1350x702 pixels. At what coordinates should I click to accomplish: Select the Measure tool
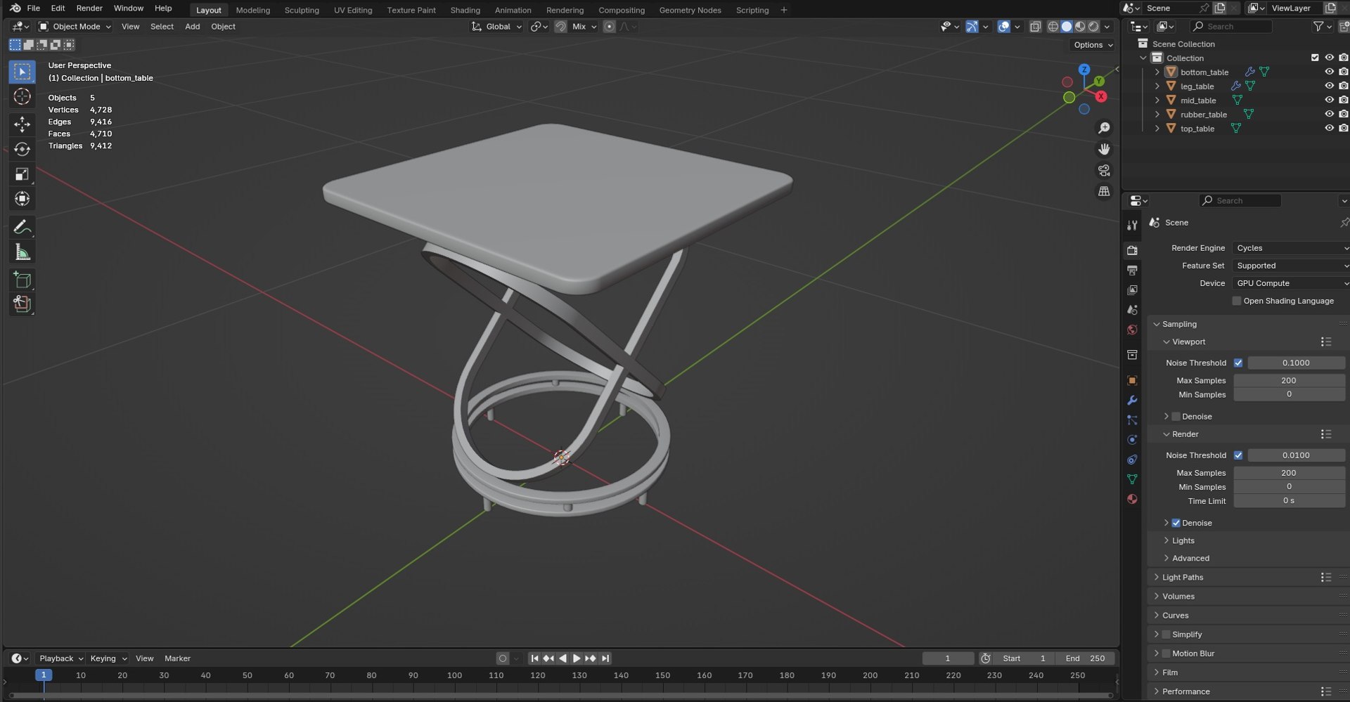22,252
